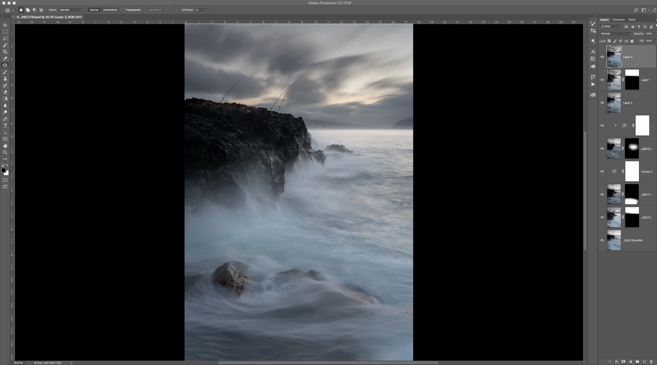This screenshot has width=657, height=365.
Task: Expand the collapsed left toolbar chevrons
Action: click(x=2, y=16)
